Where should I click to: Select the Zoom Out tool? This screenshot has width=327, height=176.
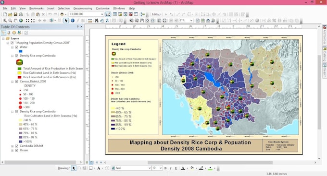10,21
